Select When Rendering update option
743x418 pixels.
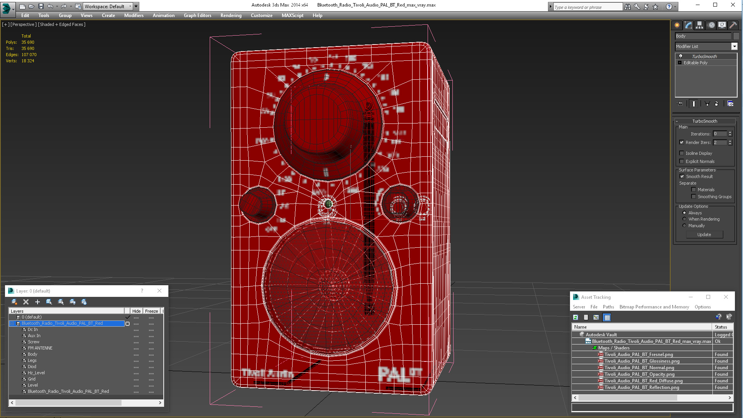pos(684,219)
